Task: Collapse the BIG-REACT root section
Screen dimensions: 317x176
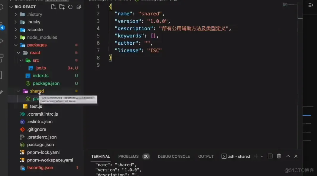Action: 11,7
